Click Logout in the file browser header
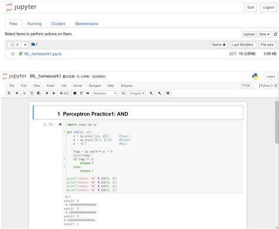Image resolution: width=279 pixels, height=229 pixels. click(x=268, y=8)
